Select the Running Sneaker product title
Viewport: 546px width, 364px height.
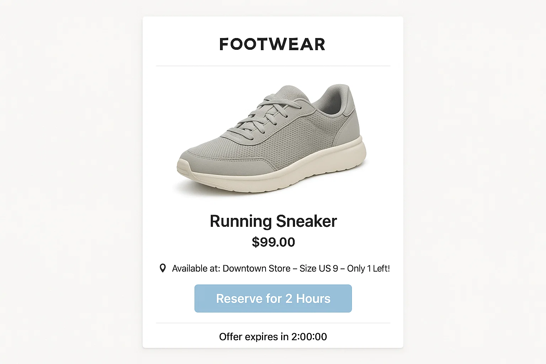273,221
